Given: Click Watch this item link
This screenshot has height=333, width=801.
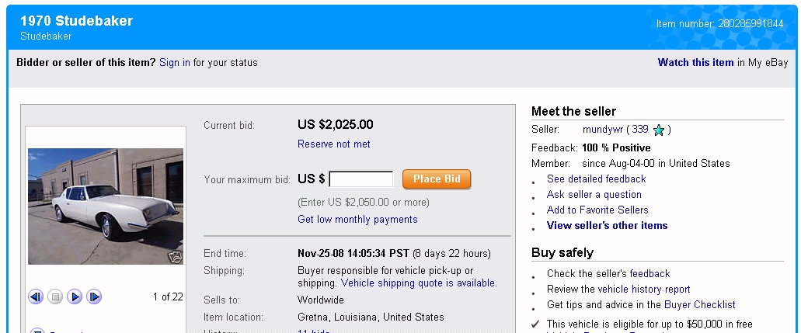Looking at the screenshot, I should 695,62.
